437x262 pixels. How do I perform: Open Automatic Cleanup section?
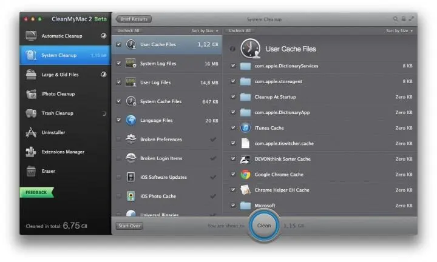pos(66,36)
